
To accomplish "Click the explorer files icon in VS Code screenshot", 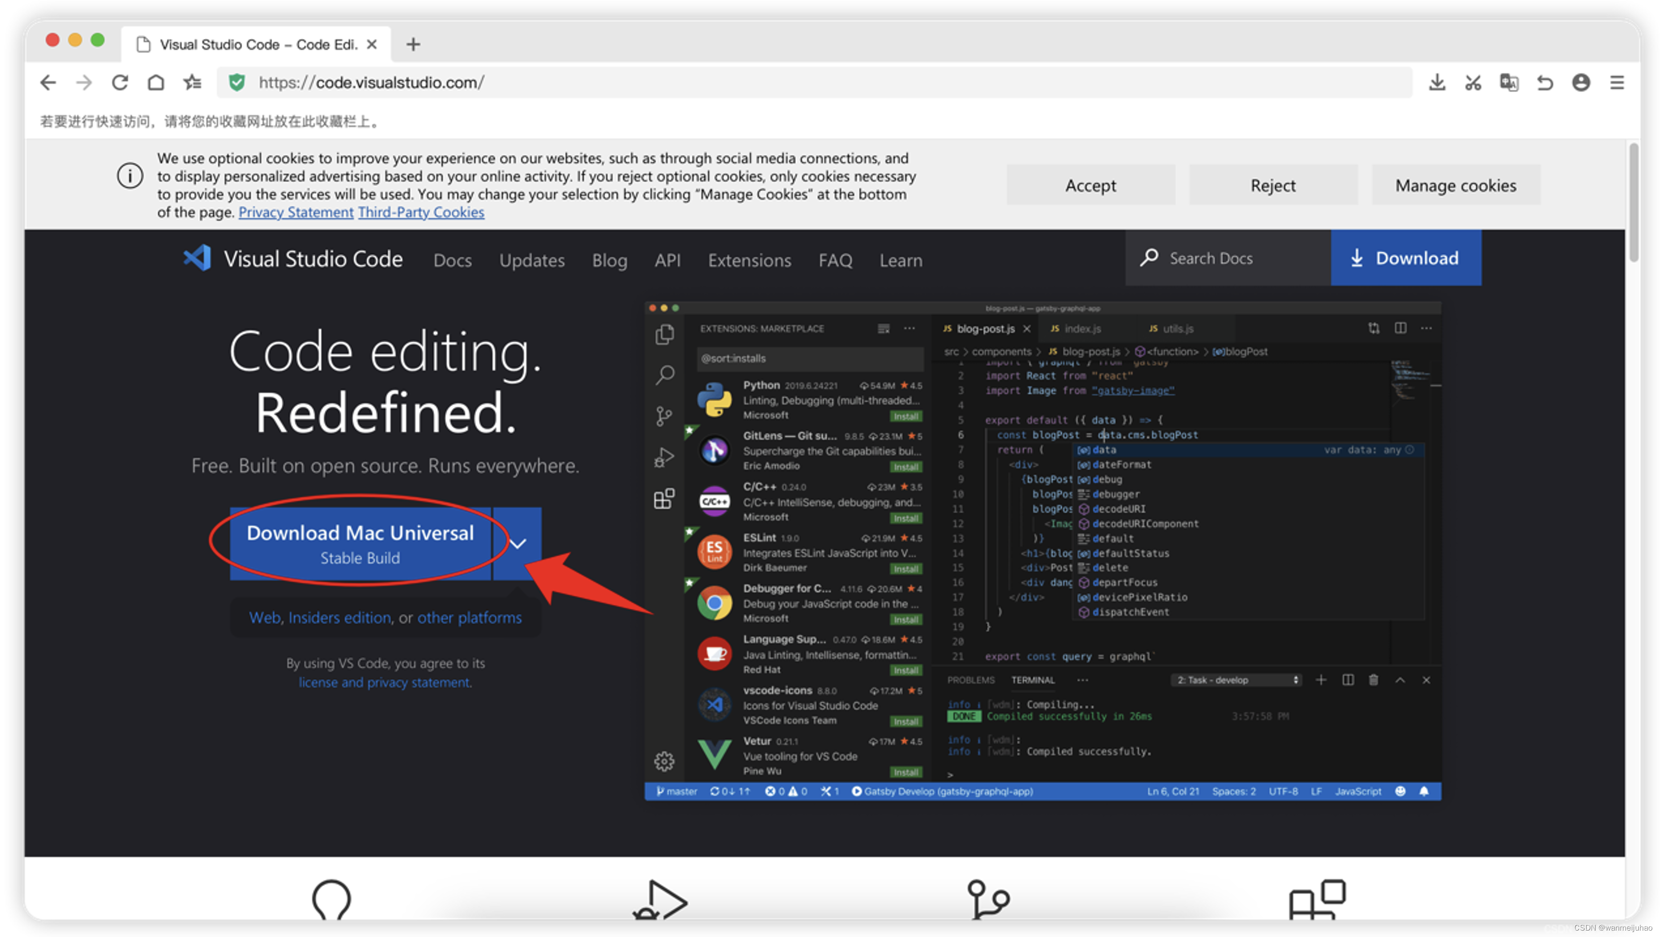I will pyautogui.click(x=664, y=334).
